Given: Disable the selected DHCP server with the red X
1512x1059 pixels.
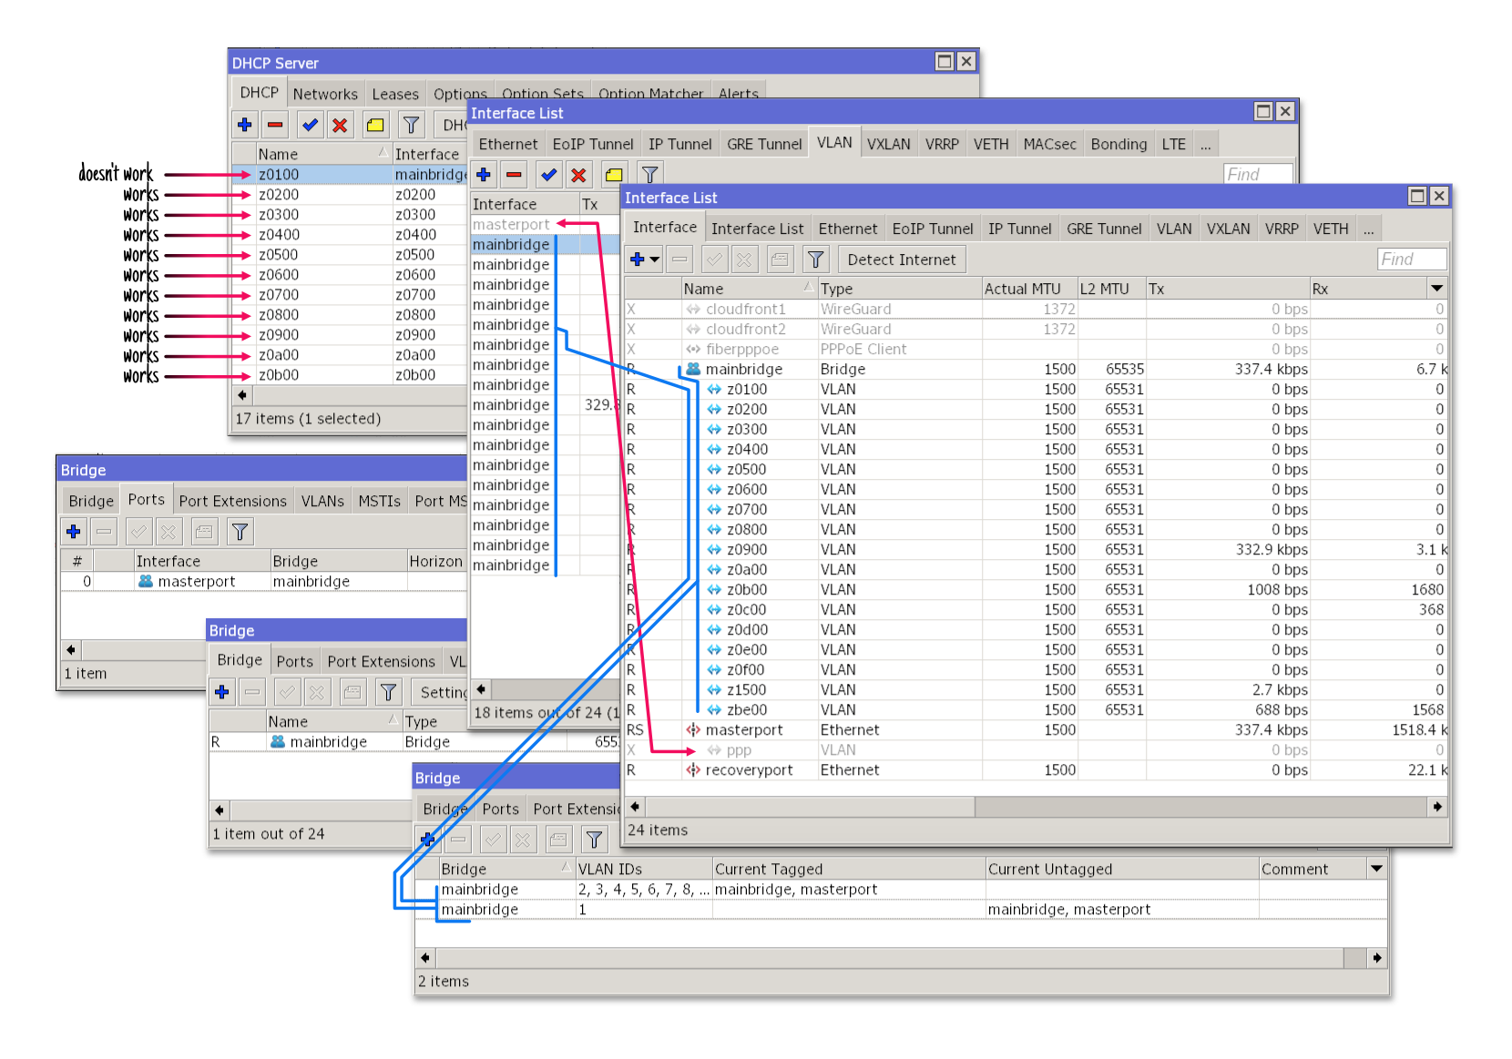Looking at the screenshot, I should coord(340,125).
